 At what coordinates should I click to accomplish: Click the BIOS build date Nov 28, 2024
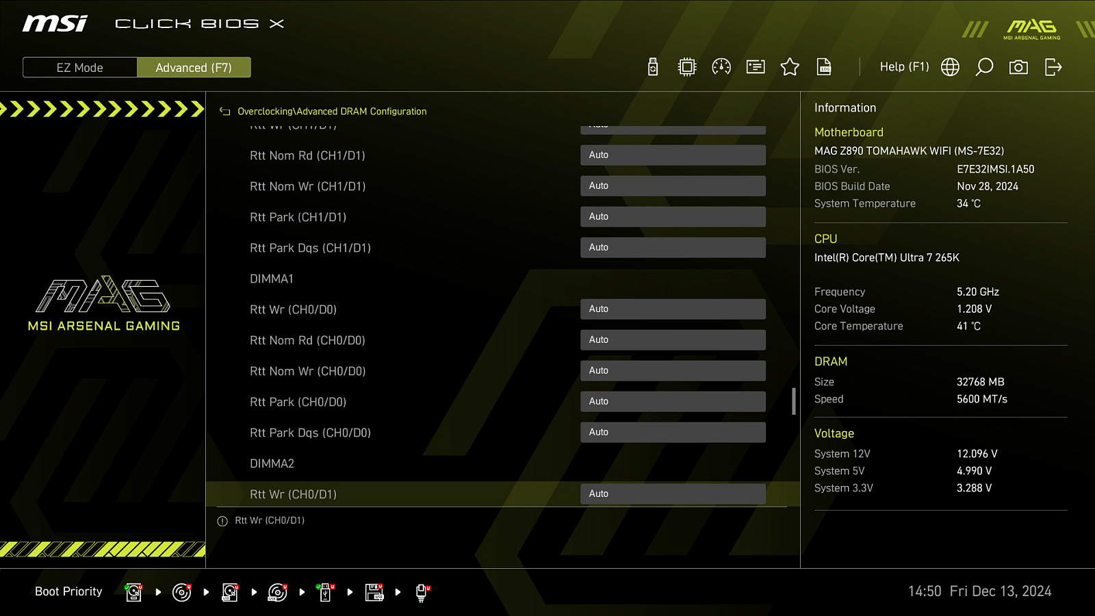[x=988, y=186]
